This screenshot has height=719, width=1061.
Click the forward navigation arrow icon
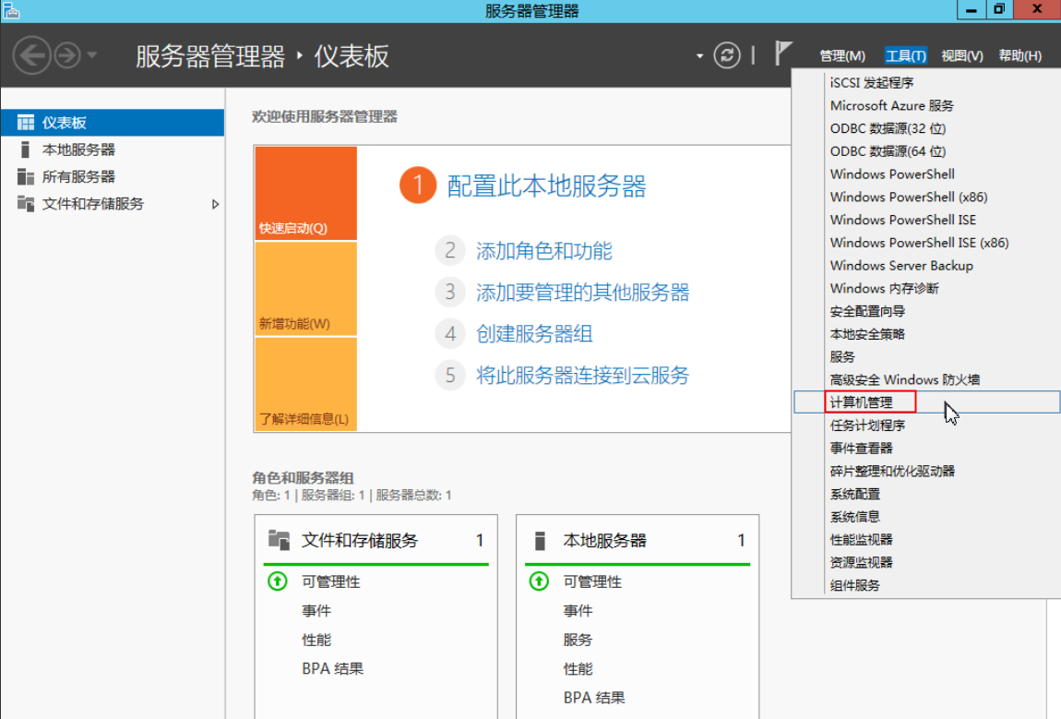coord(67,55)
